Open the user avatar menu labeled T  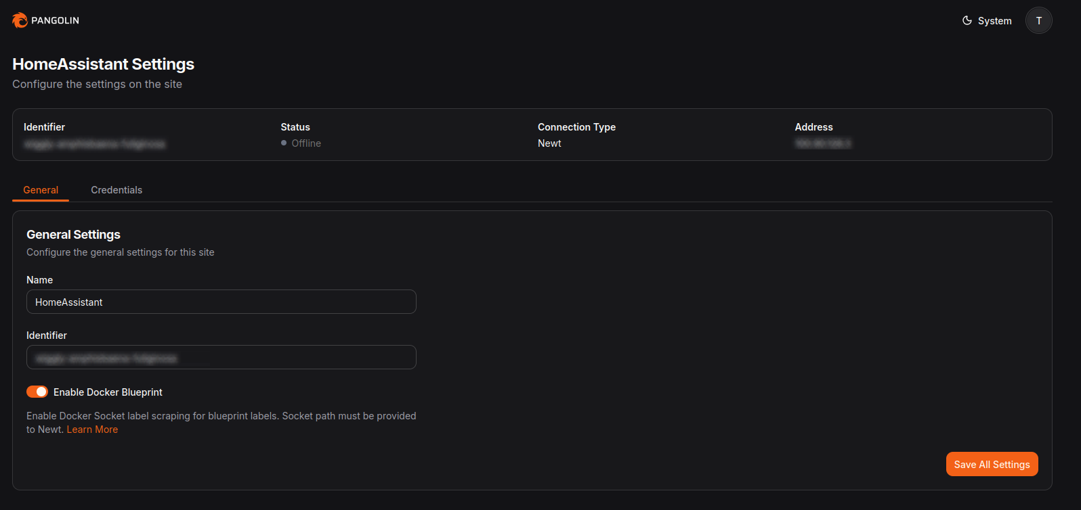[1038, 20]
